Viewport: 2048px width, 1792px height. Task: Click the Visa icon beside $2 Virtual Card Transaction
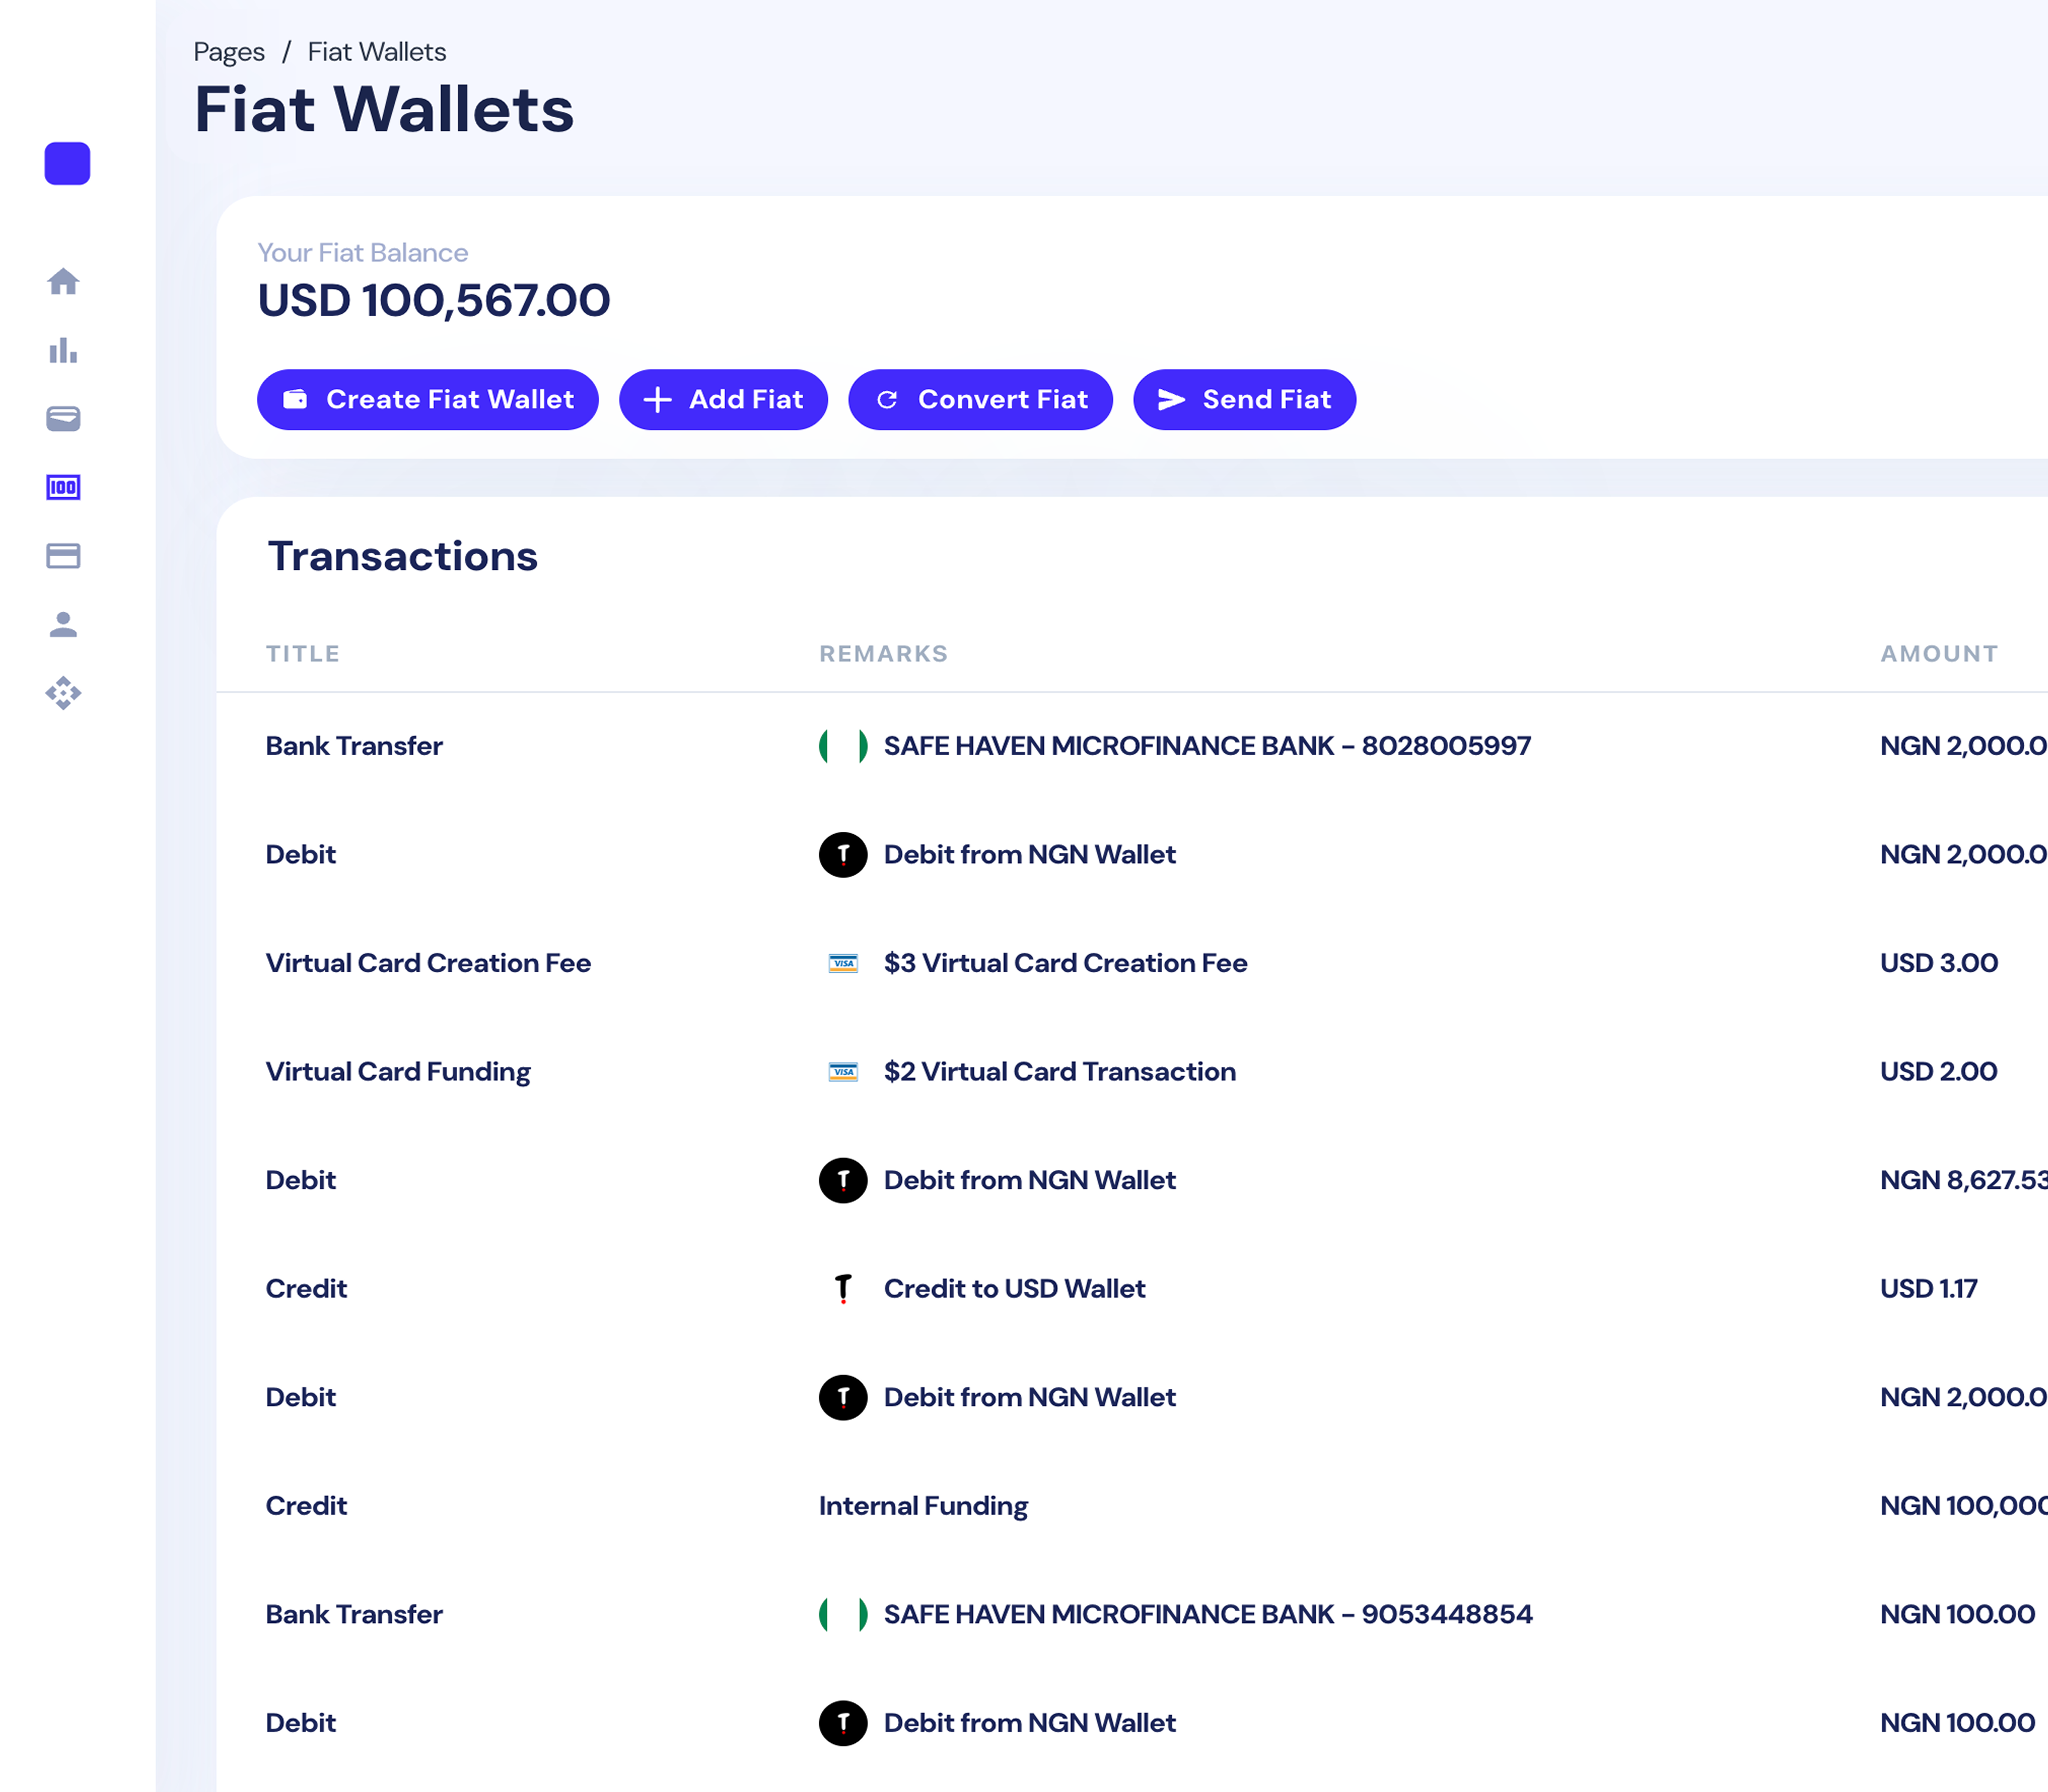click(843, 1072)
